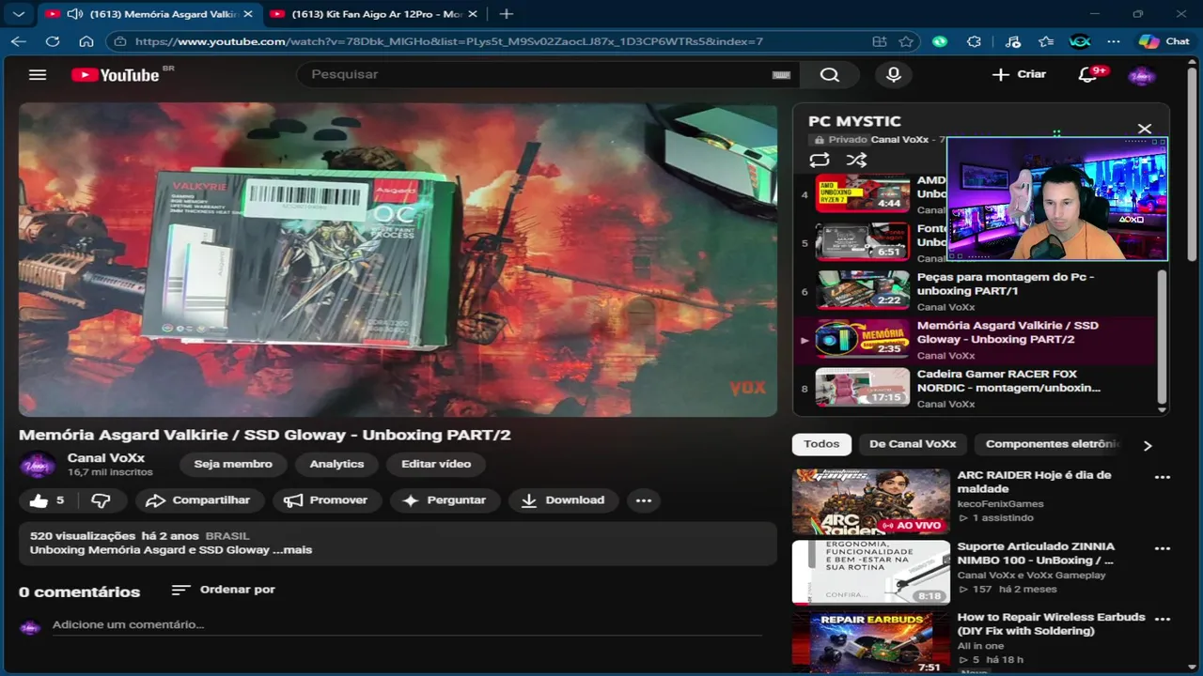Select Cadeira Gamer RACER FOX NORDIC video

[976, 387]
